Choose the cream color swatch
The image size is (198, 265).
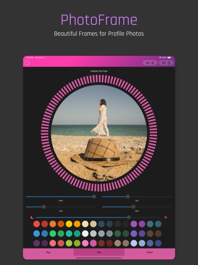[85, 224]
